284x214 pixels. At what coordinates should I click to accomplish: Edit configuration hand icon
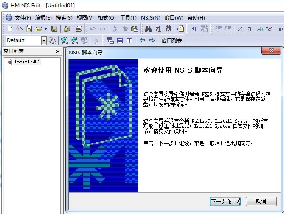coord(52,40)
